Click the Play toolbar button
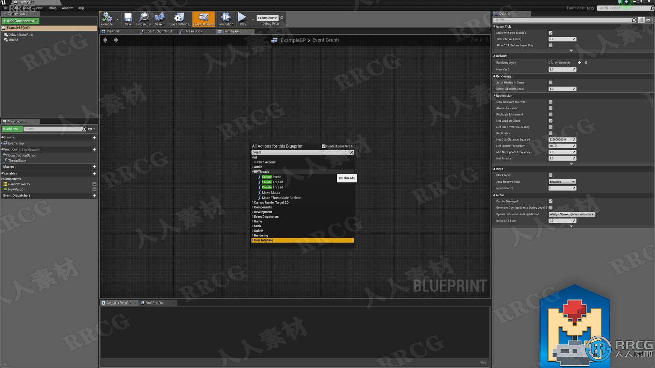Screen dimensions: 655x368 tap(243, 19)
